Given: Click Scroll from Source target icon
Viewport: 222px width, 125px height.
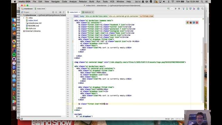Looking at the screenshot, I should pyautogui.click(x=53, y=12).
